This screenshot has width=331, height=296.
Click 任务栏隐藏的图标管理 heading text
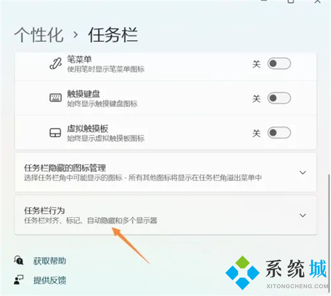point(65,168)
